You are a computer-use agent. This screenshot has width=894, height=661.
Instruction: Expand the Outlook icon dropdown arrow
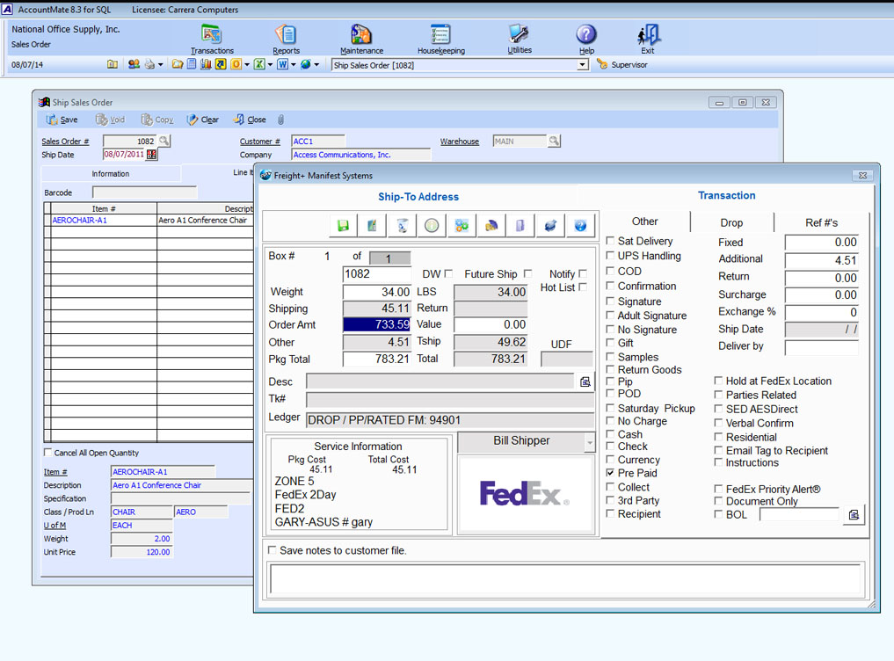(x=246, y=65)
